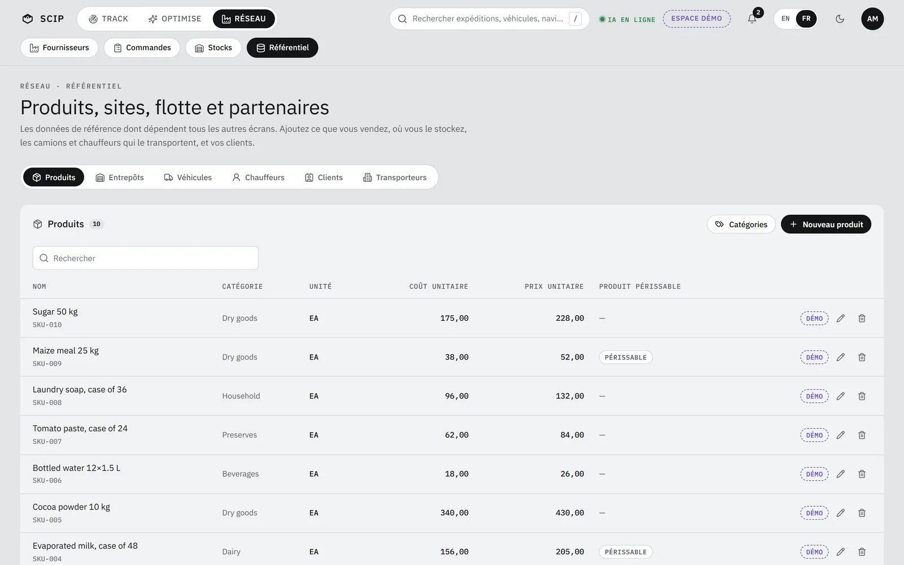Go to Commandes page

tap(142, 47)
